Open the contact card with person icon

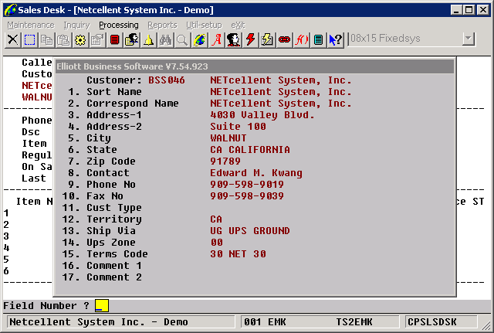pyautogui.click(x=132, y=40)
